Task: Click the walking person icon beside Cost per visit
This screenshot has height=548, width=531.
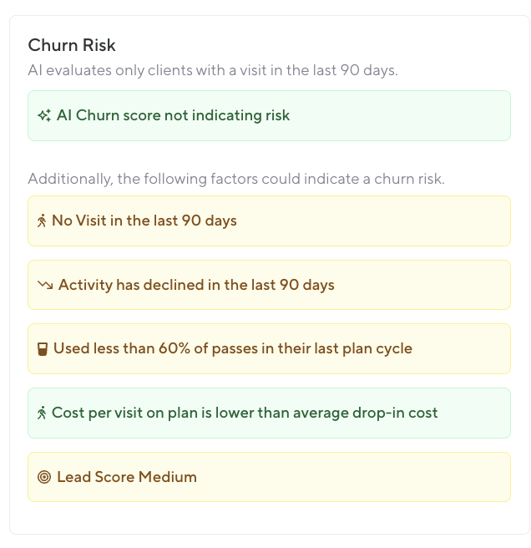Action: click(43, 413)
